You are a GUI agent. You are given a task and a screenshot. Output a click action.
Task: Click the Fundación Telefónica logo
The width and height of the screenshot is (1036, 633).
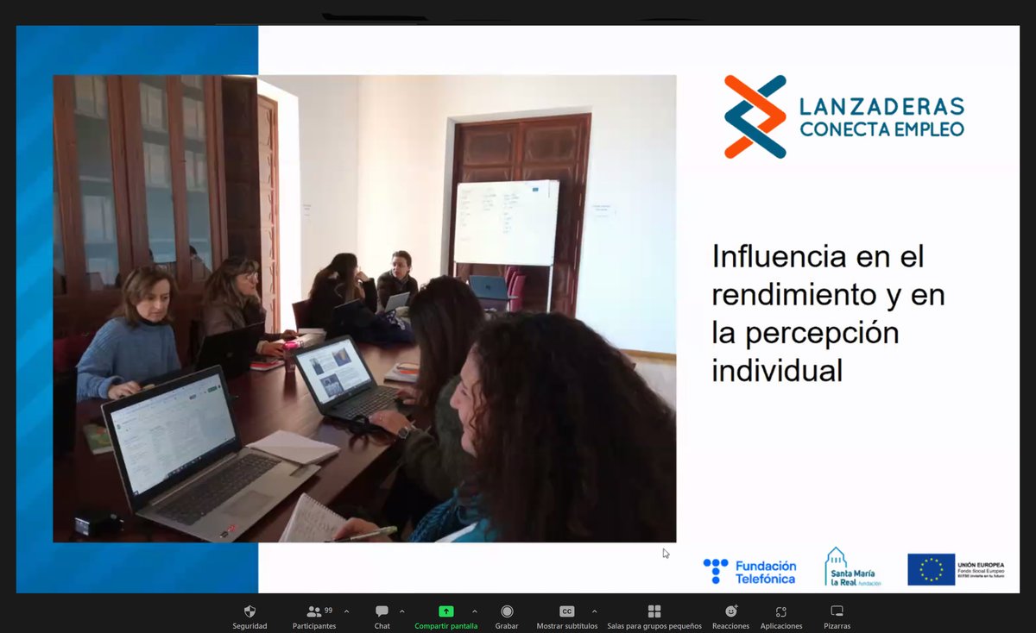pos(749,572)
